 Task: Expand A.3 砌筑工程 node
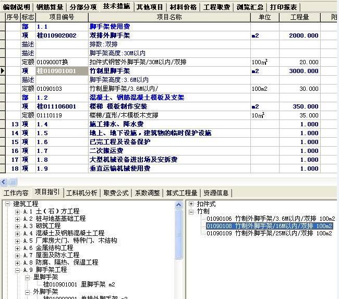pos(18,226)
